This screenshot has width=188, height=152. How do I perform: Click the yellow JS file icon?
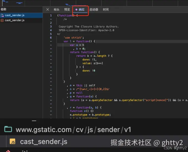(12, 141)
